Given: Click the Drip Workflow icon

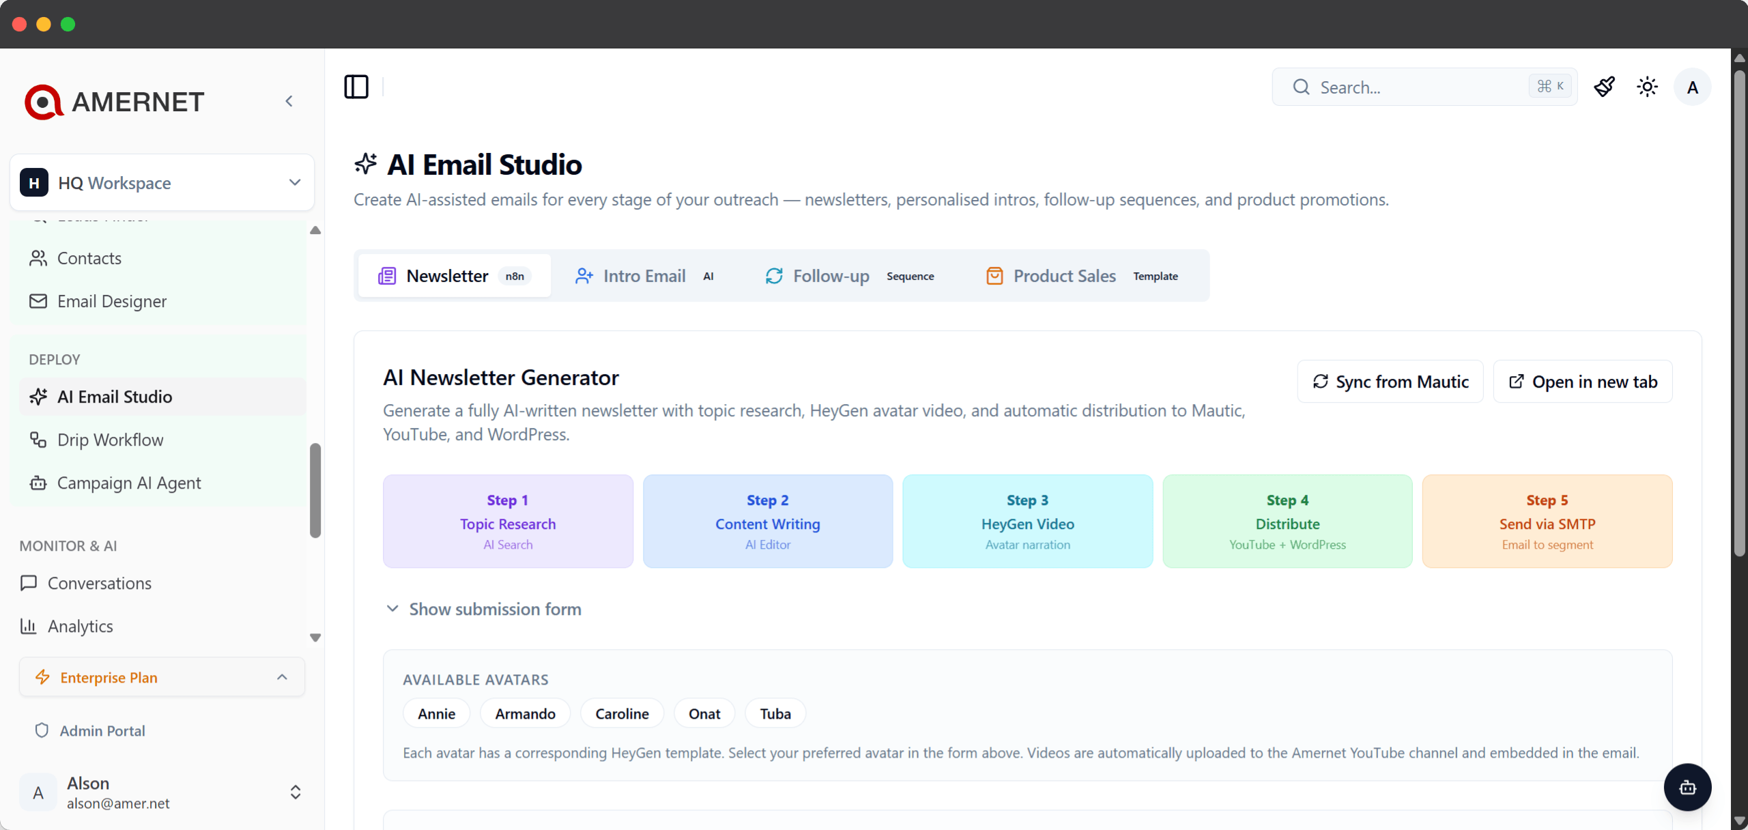Looking at the screenshot, I should 38,440.
